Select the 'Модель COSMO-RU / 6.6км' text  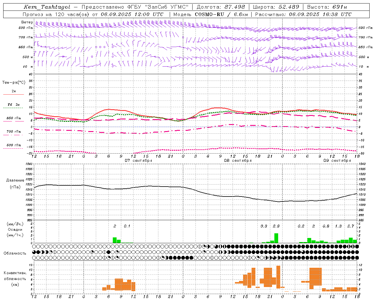(x=211, y=14)
